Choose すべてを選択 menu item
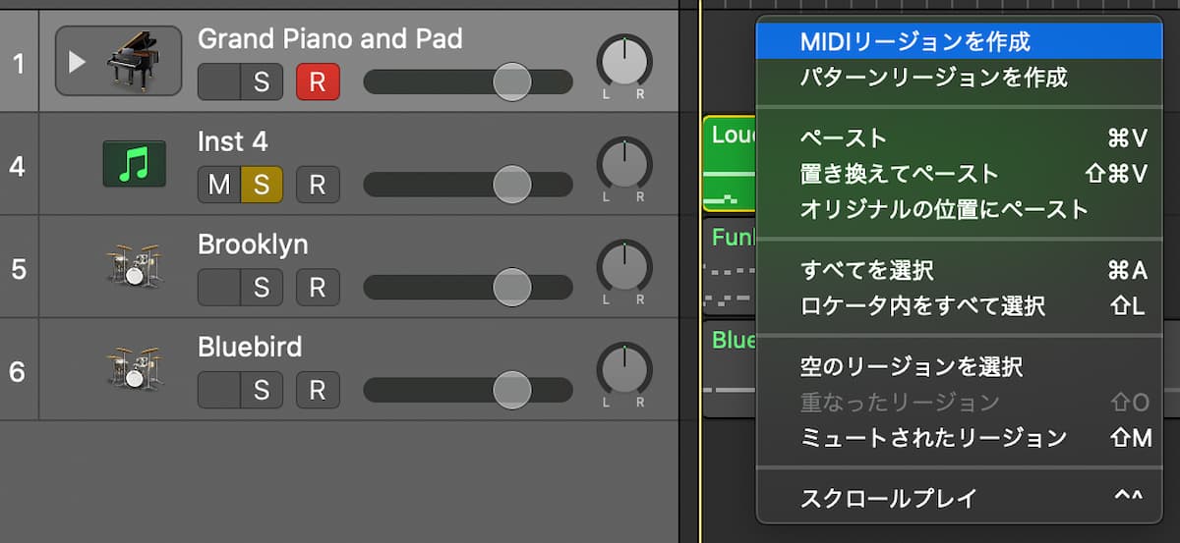 [x=959, y=270]
